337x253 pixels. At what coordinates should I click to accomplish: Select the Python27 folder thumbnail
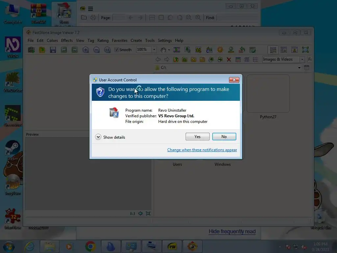[x=268, y=94]
